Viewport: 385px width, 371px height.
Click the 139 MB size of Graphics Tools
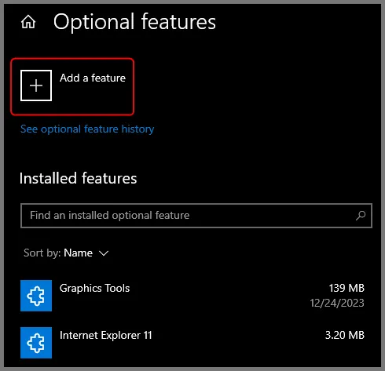[346, 288]
